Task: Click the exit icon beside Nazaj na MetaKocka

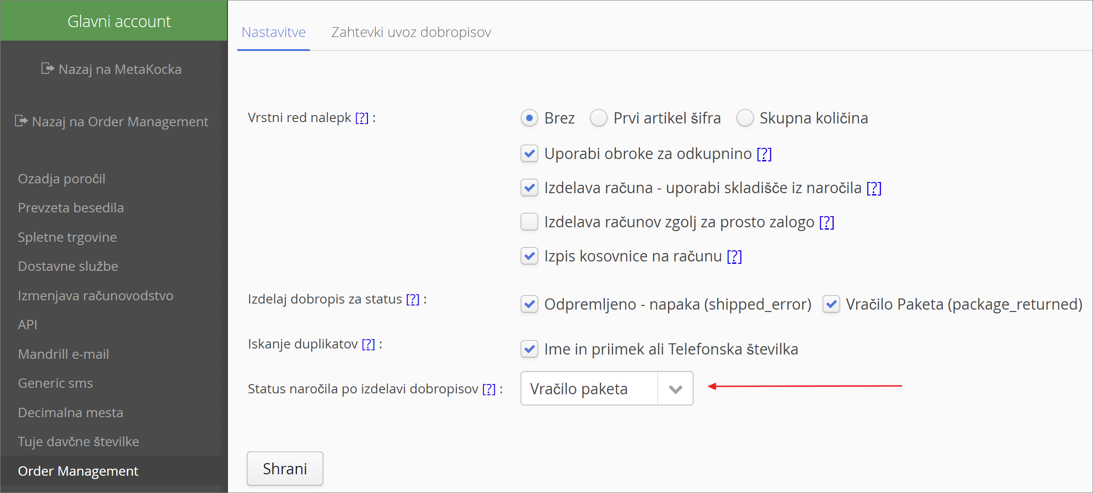Action: (48, 69)
